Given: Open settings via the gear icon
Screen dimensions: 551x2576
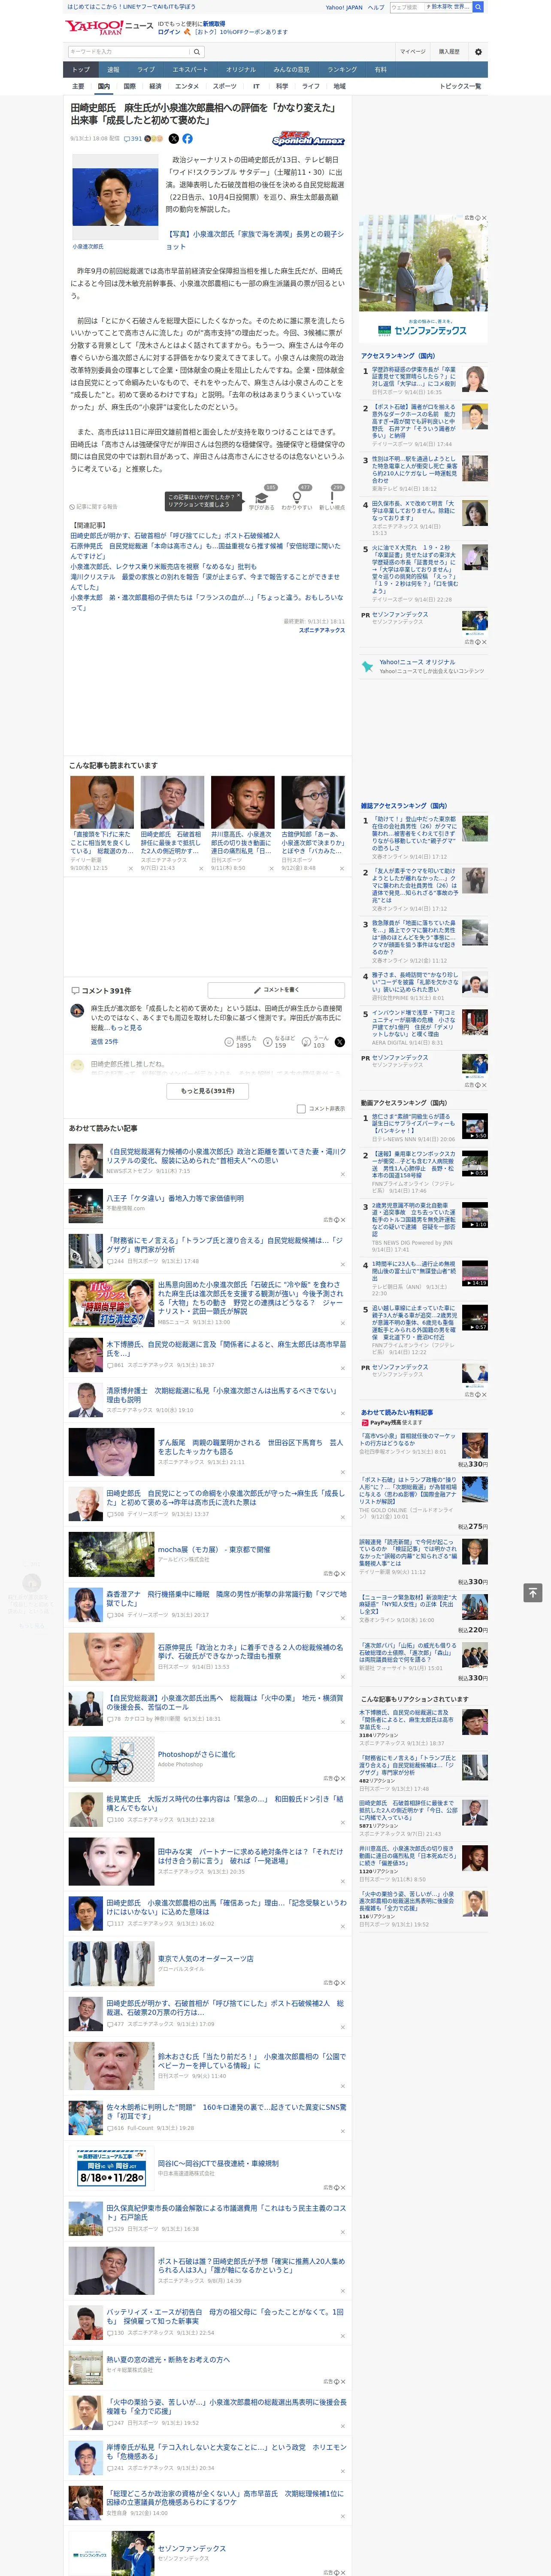Looking at the screenshot, I should 478,51.
